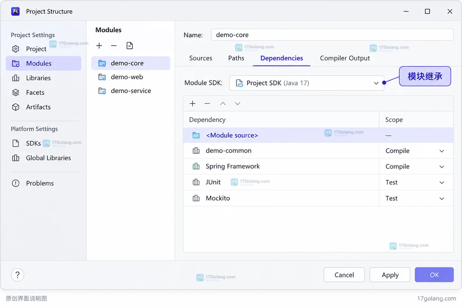Switch to the Sources tab
This screenshot has width=462, height=308.
point(201,58)
